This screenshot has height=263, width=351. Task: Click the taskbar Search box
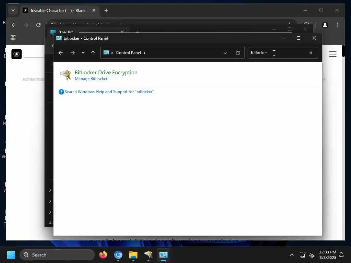click(57, 255)
